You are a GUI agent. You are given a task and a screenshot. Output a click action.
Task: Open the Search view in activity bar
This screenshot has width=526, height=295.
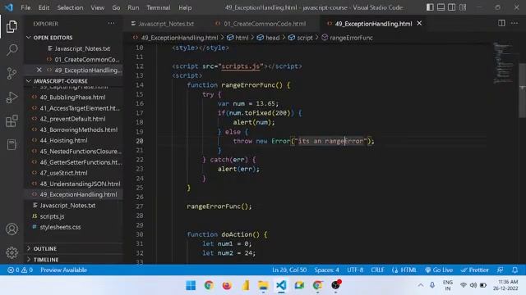12,50
